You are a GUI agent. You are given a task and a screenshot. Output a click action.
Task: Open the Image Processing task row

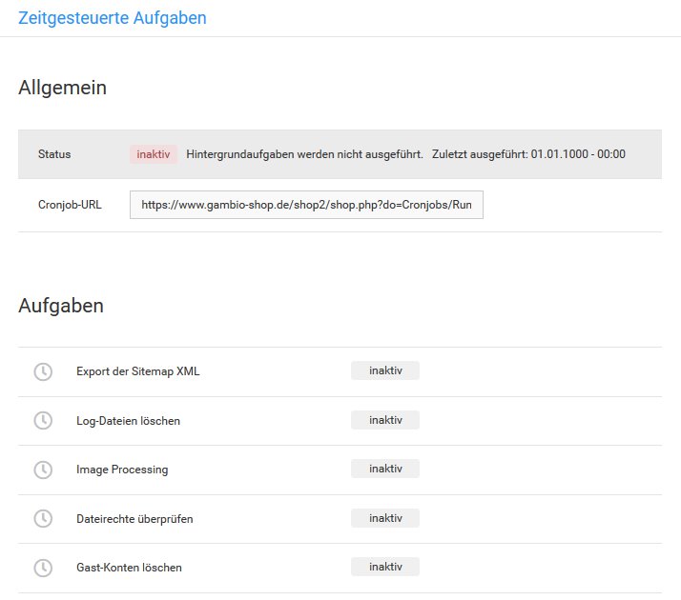pyautogui.click(x=122, y=470)
